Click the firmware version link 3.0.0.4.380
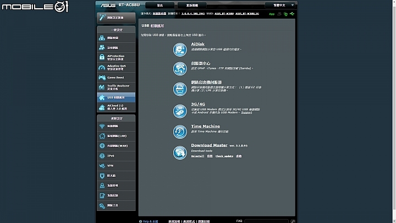The height and width of the screenshot is (223, 396). point(193,14)
